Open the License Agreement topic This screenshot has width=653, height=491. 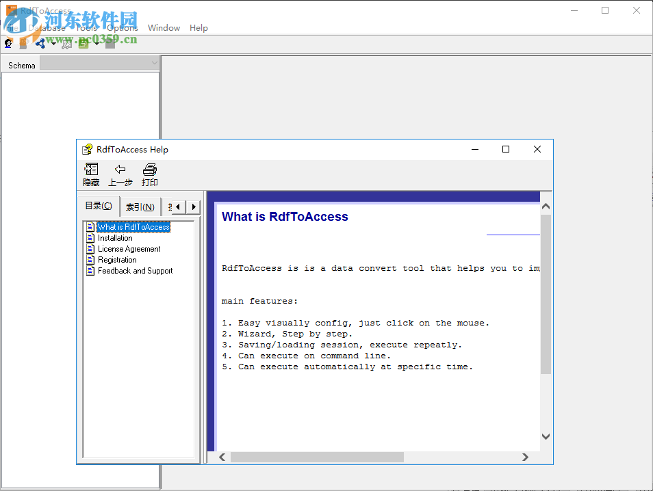(127, 248)
